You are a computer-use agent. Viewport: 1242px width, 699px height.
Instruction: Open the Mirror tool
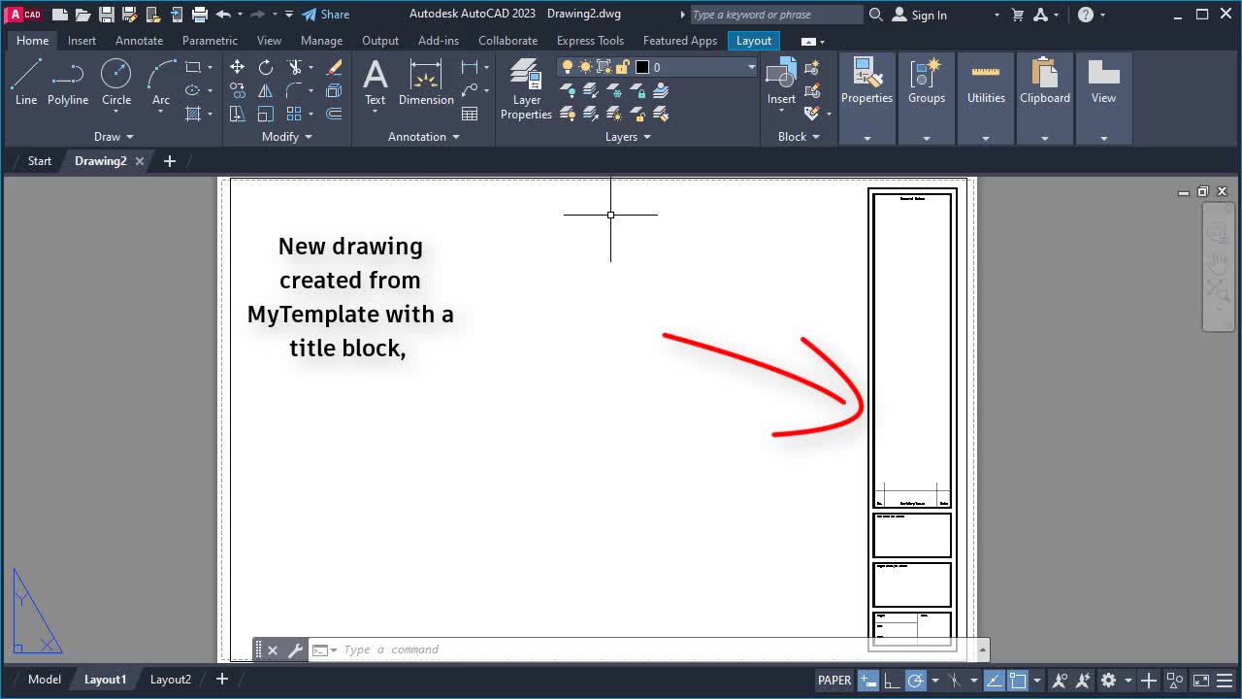(x=266, y=91)
